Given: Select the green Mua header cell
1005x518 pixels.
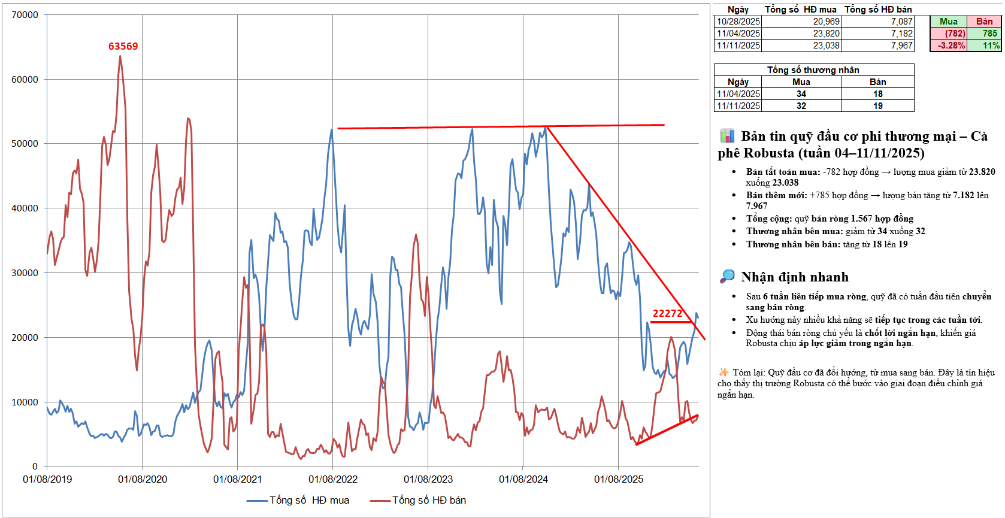Looking at the screenshot, I should click(948, 22).
